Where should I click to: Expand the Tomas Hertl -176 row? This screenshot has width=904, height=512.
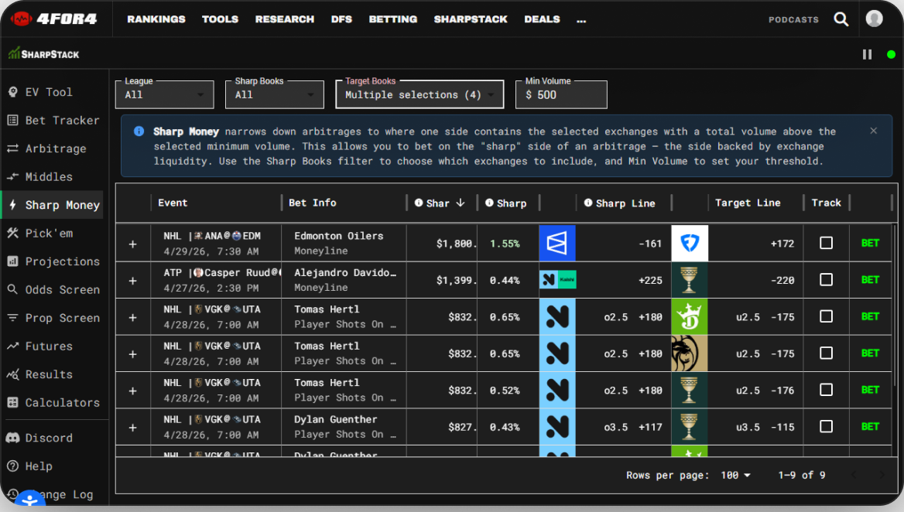click(132, 391)
